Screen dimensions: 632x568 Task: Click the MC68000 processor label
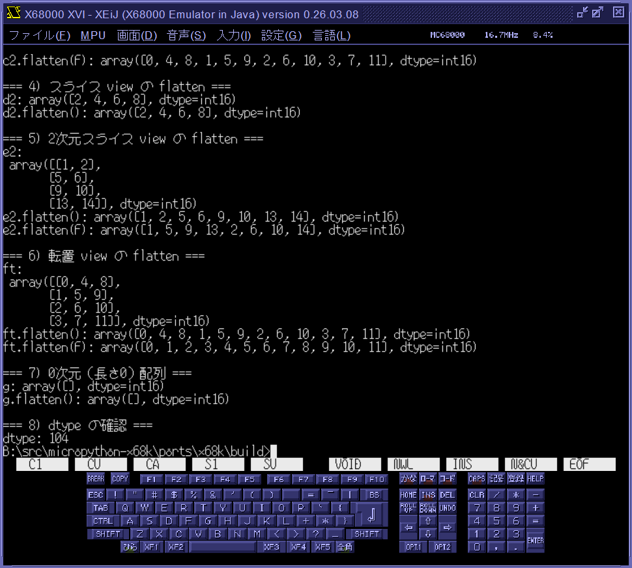pyautogui.click(x=448, y=35)
